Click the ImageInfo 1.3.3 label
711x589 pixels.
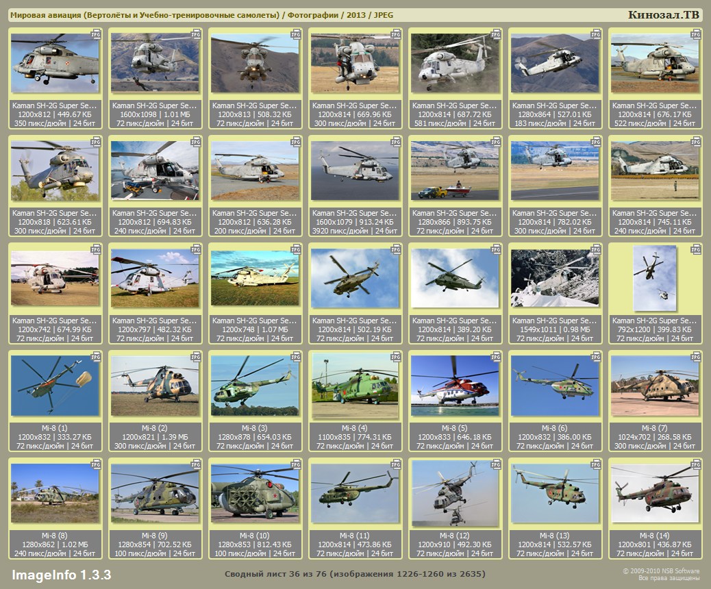point(62,574)
